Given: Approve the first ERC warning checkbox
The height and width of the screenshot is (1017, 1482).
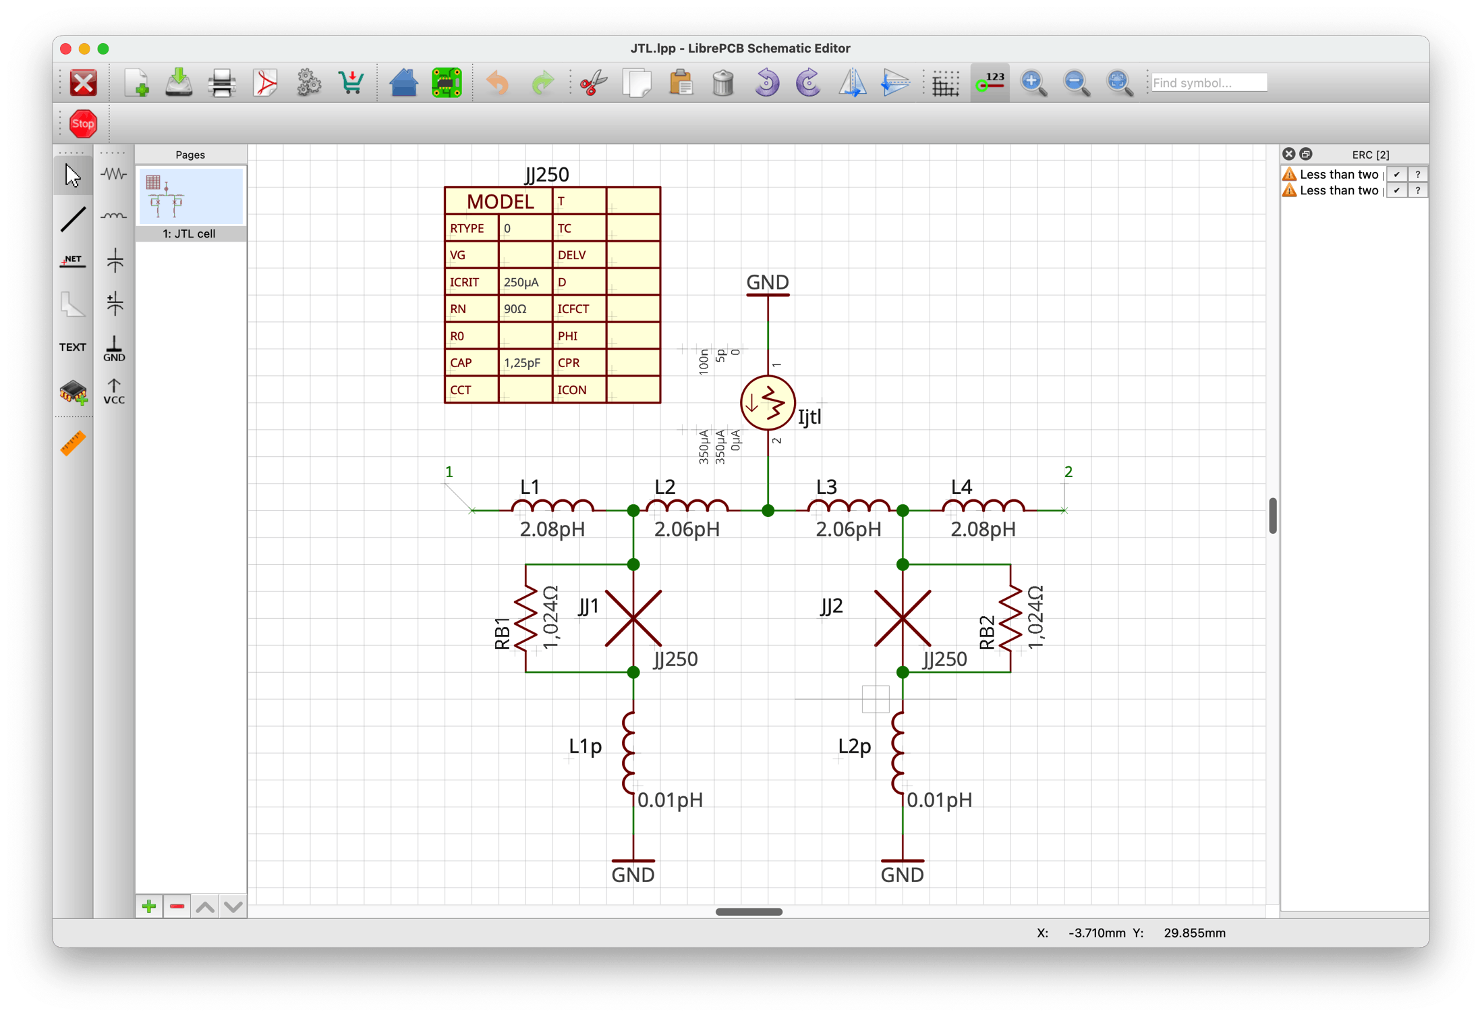Looking at the screenshot, I should [x=1396, y=174].
